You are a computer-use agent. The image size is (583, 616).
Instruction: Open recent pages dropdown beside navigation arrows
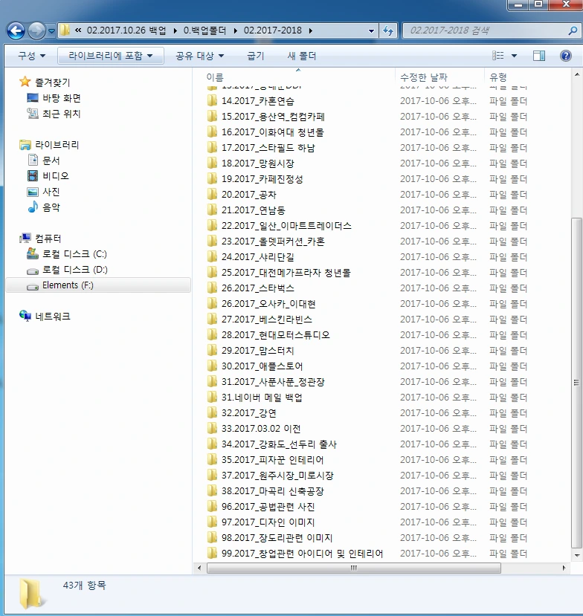[x=51, y=31]
